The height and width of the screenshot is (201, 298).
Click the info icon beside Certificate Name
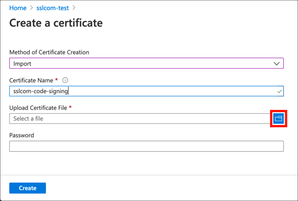(x=65, y=80)
